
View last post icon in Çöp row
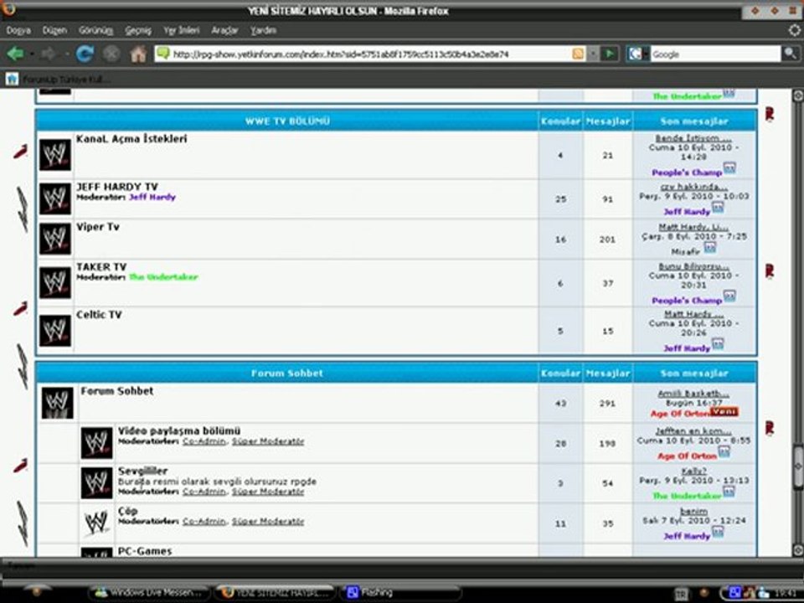tap(718, 533)
